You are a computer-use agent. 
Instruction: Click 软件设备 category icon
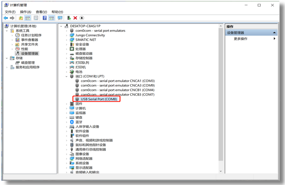point(72,131)
